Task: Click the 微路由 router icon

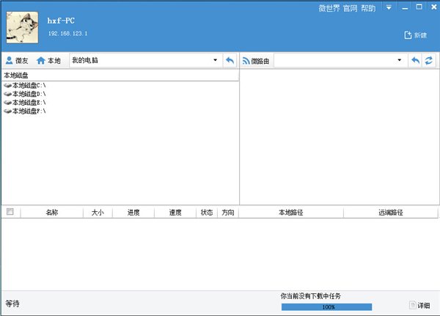Action: 246,61
